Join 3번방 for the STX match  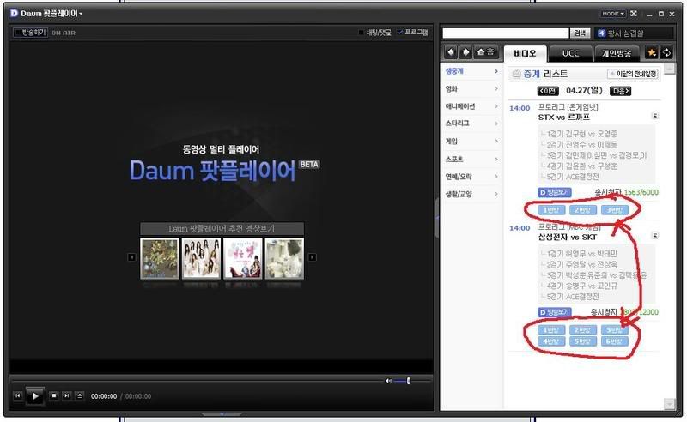click(x=614, y=210)
